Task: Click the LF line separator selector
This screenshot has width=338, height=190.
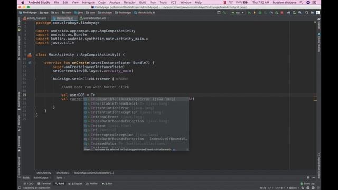Action: tap(270, 188)
